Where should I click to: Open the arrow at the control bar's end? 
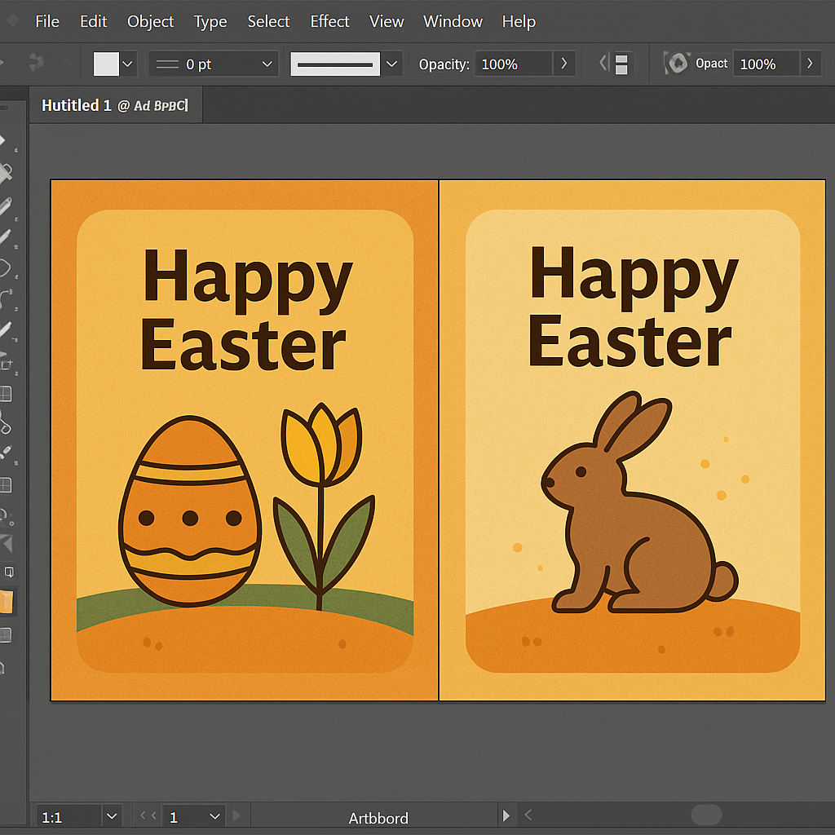[810, 64]
